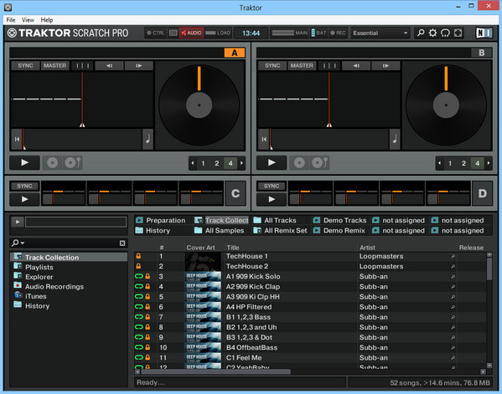Screen dimensions: 502x394
Task: Sort tracks by Artist column header
Action: 367,248
